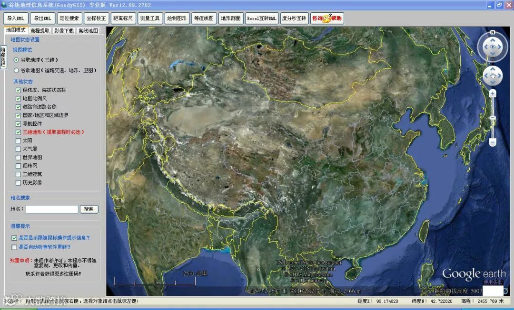Enable the 太阳 checkbox

19,141
